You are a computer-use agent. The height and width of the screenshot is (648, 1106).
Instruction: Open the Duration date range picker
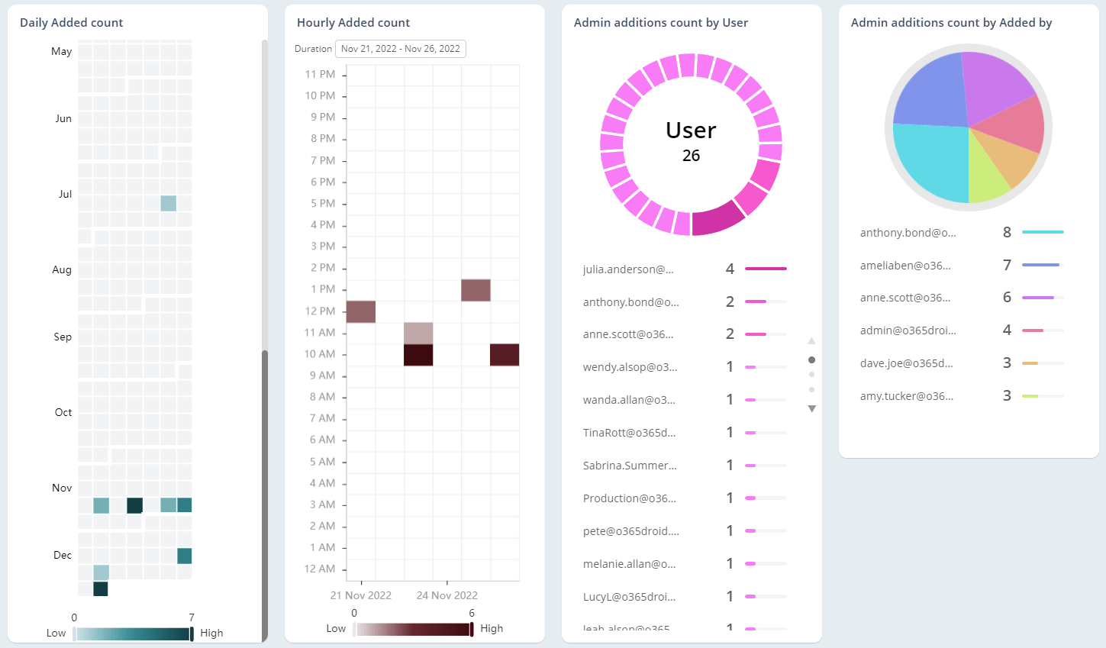tap(400, 48)
